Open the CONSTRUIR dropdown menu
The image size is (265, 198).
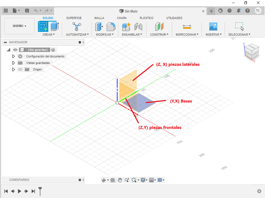click(159, 35)
